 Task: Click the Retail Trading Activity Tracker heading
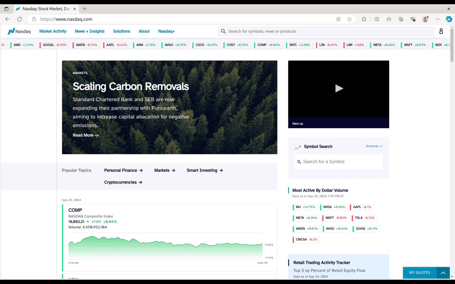tap(322, 263)
